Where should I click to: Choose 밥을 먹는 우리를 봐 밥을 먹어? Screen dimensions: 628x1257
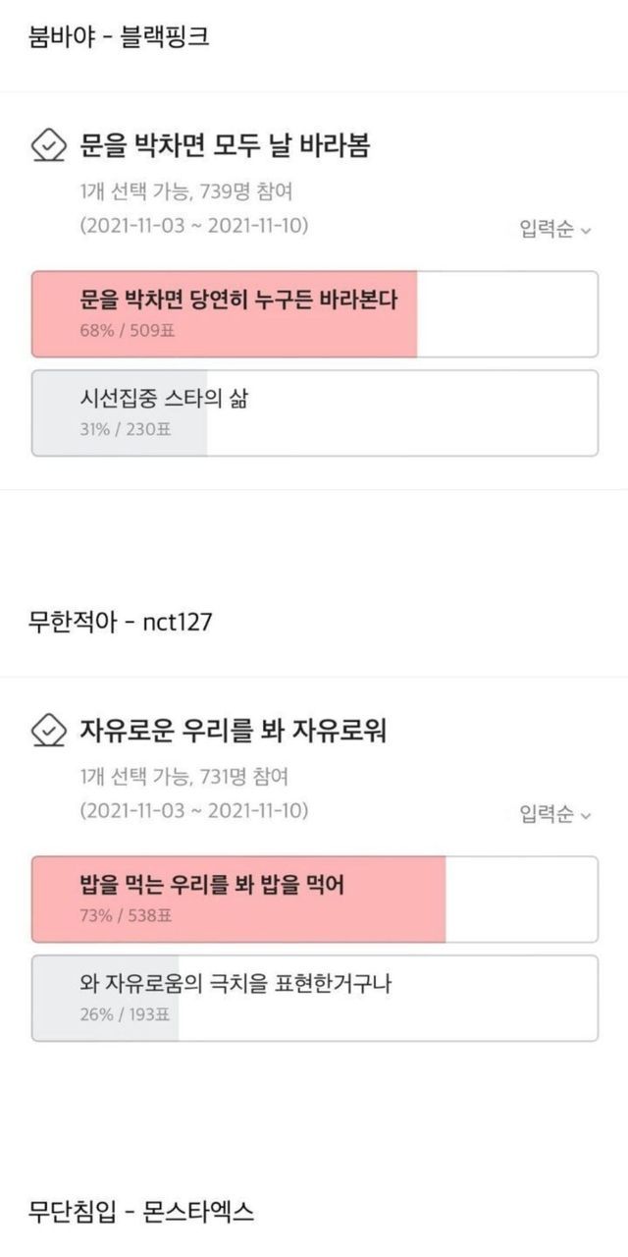tap(314, 899)
